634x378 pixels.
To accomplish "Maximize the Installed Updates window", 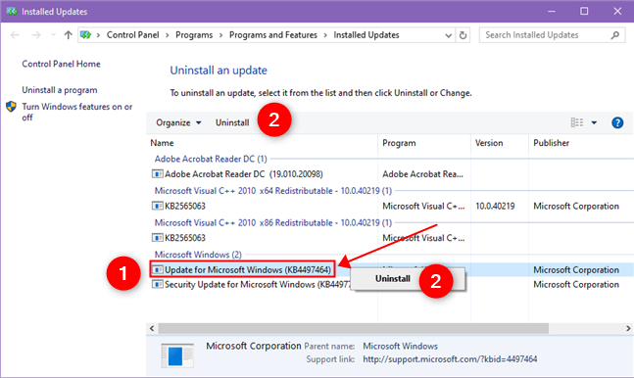I will point(584,12).
